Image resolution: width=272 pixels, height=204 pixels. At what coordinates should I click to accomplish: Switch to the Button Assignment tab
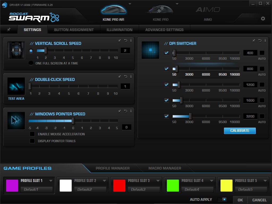coord(74,30)
